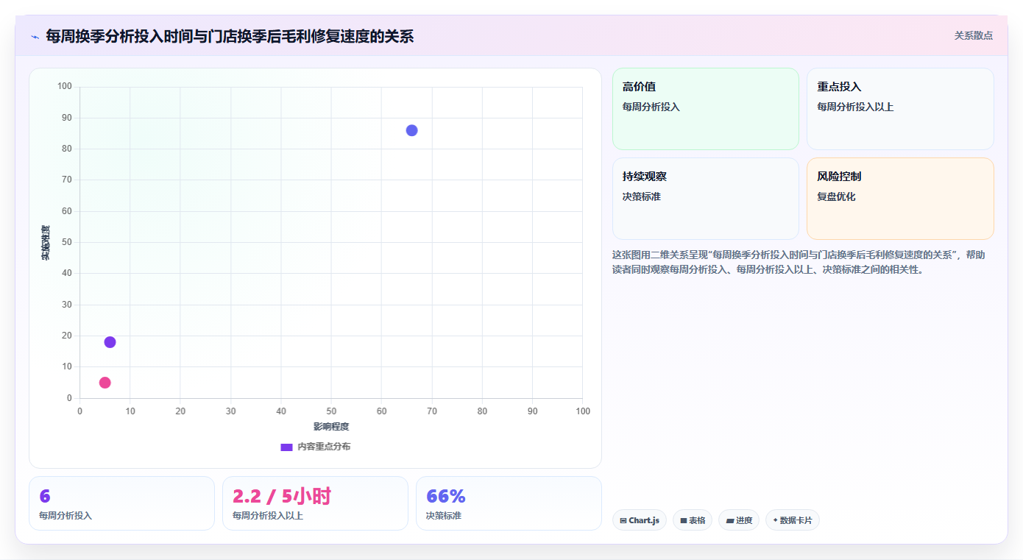Click the 2.2 / 5小时 stat value
Image resolution: width=1023 pixels, height=560 pixels.
point(282,497)
